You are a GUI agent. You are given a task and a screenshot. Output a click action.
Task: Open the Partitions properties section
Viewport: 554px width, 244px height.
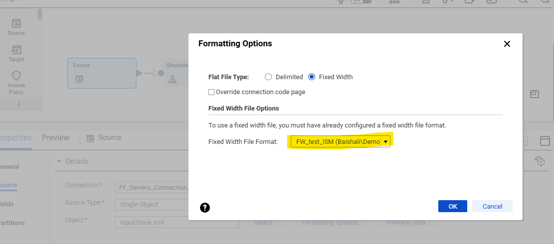click(12, 223)
